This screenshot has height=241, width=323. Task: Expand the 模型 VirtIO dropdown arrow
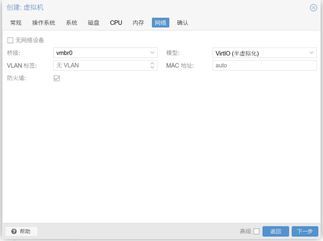click(x=311, y=53)
